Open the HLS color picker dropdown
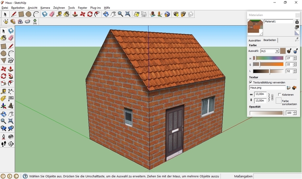The height and width of the screenshot is (179, 302). click(277, 51)
